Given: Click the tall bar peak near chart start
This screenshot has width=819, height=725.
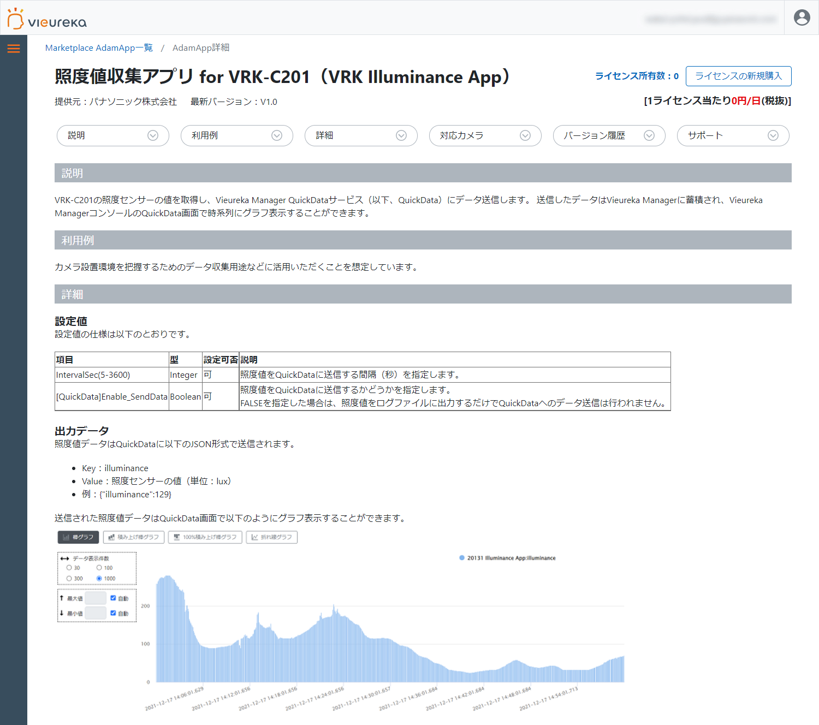Looking at the screenshot, I should pyautogui.click(x=168, y=628).
